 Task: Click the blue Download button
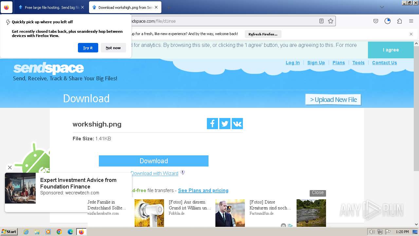click(x=154, y=161)
